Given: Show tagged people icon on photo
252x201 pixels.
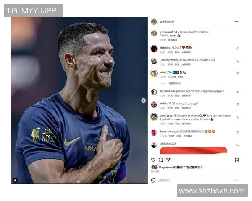Looking at the screenshot, I should coord(15,180).
